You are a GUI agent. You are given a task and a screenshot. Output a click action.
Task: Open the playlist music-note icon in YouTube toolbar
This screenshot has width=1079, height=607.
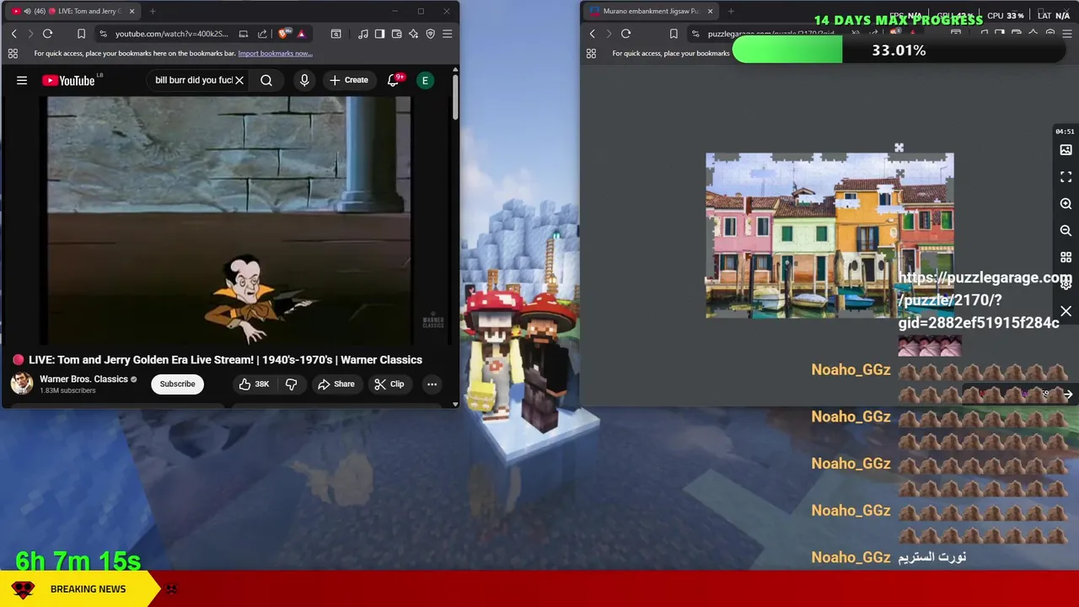click(362, 34)
